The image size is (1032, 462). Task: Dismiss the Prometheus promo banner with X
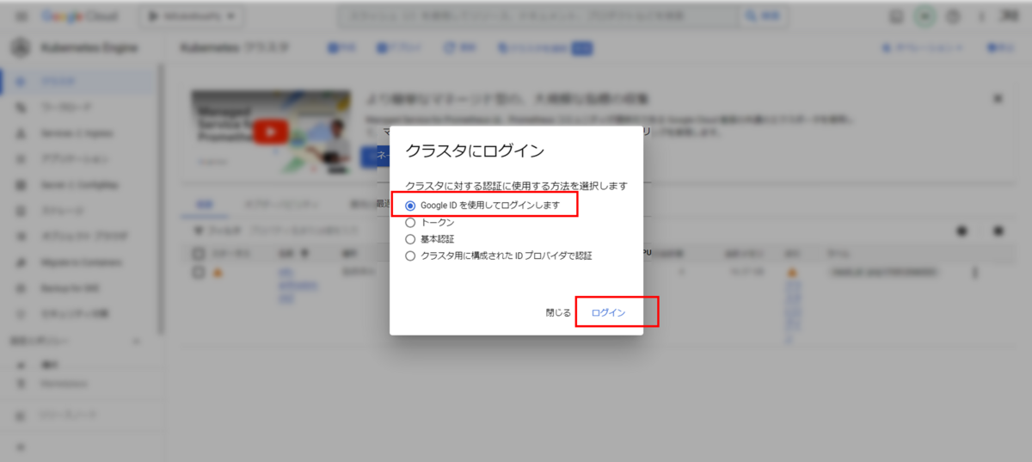tap(998, 99)
